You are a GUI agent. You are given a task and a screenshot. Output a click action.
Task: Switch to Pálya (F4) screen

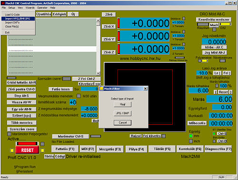pos(136,149)
